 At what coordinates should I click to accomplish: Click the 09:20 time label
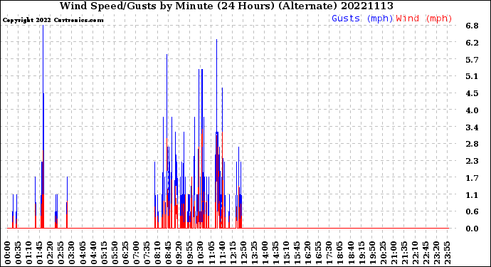(179, 253)
